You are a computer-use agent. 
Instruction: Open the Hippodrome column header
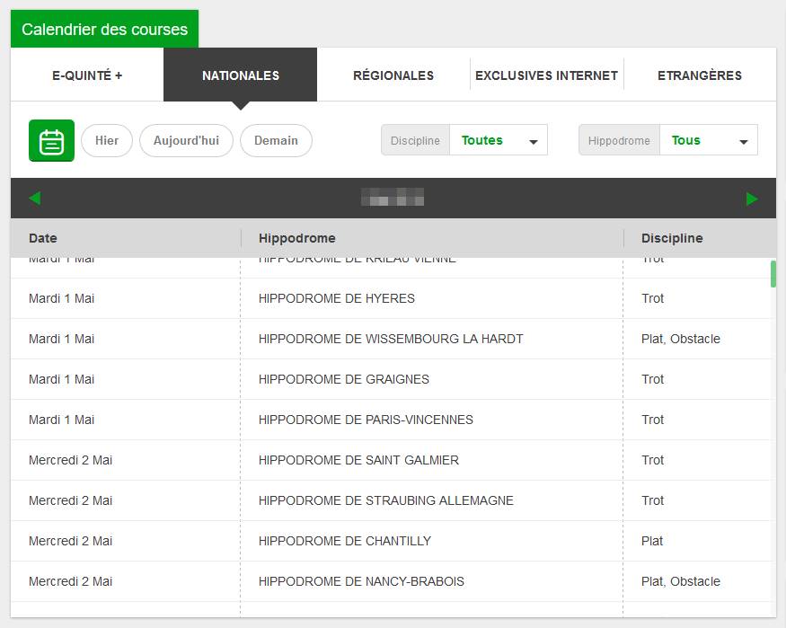click(x=296, y=238)
